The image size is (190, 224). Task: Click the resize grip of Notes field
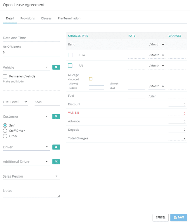(x=59, y=196)
